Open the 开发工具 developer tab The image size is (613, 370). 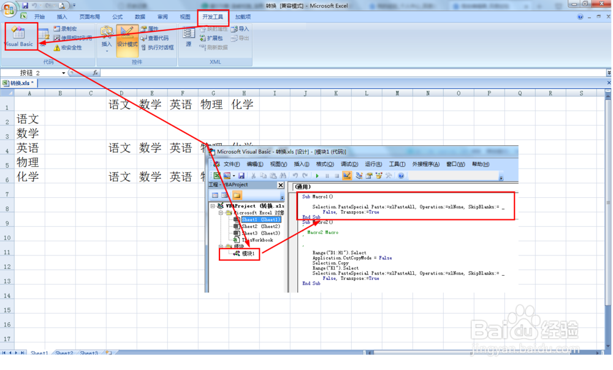coord(213,17)
